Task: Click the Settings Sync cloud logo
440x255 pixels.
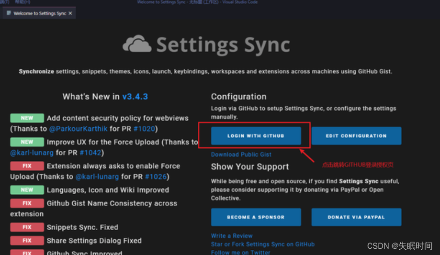Action: click(137, 44)
